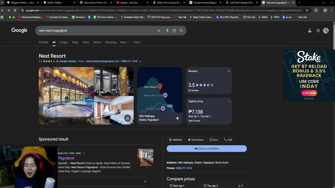Open the resort pool exterior photo
This screenshot has width=335, height=188.
[x=66, y=96]
